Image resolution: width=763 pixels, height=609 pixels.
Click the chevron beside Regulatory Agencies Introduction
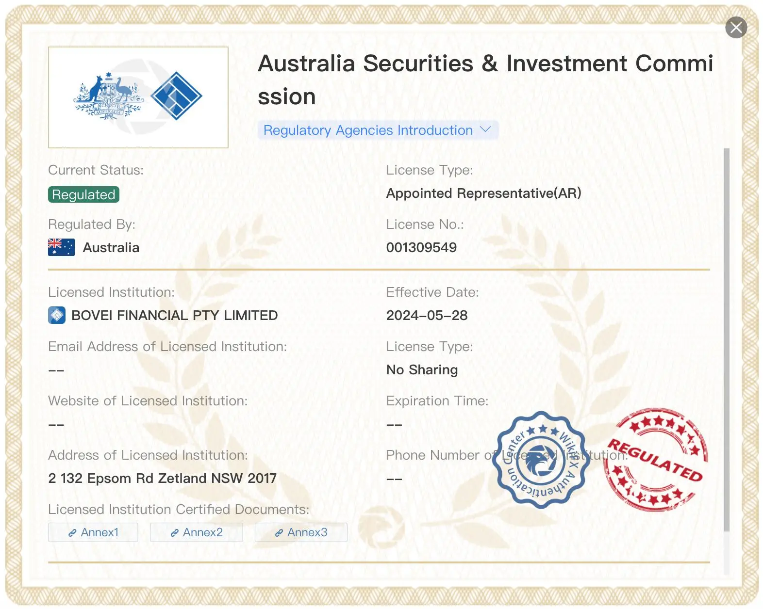485,129
